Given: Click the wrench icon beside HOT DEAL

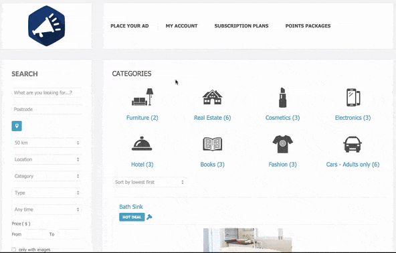Looking at the screenshot, I should point(149,217).
